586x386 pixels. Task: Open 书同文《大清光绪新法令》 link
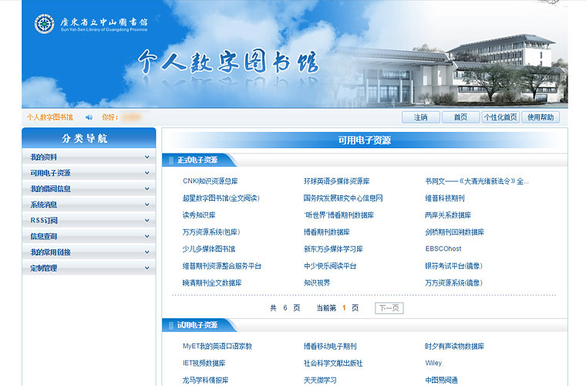click(477, 181)
